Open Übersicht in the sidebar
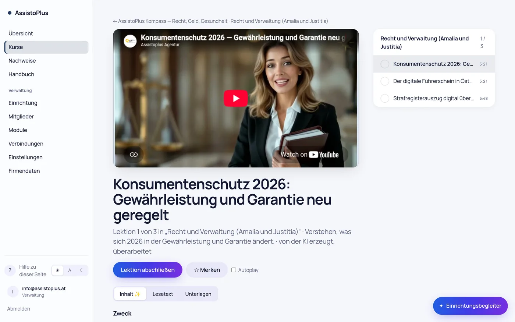The width and height of the screenshot is (515, 322). (x=46, y=33)
